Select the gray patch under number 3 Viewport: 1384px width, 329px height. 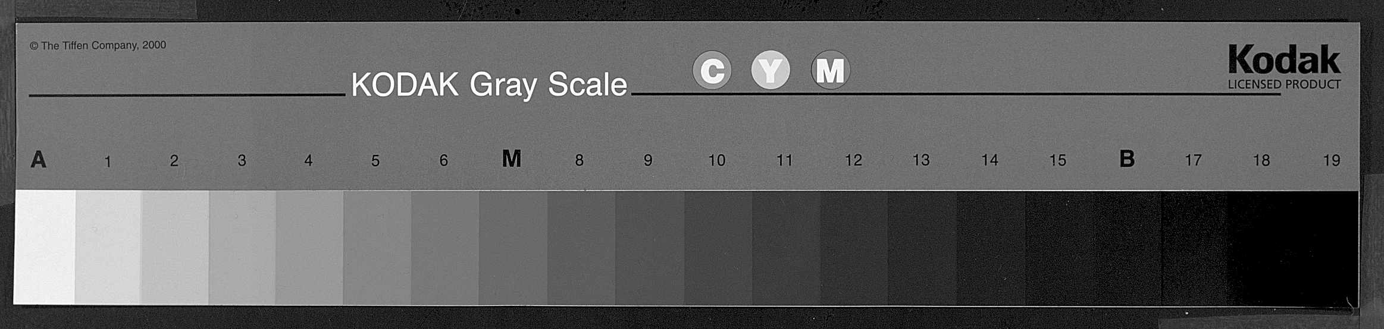[242, 247]
